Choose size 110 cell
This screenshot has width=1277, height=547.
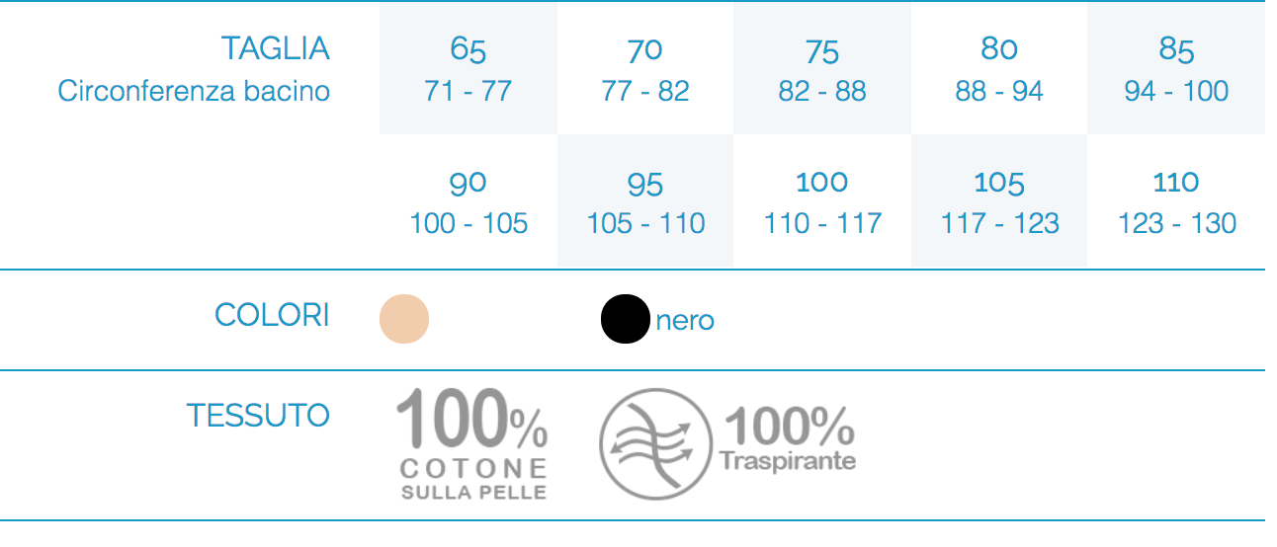pyautogui.click(x=1176, y=201)
